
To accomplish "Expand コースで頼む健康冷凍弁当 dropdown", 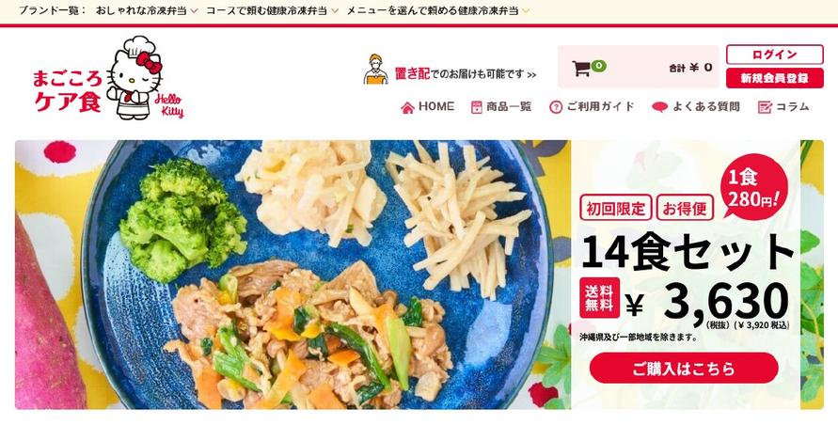I will (272, 10).
